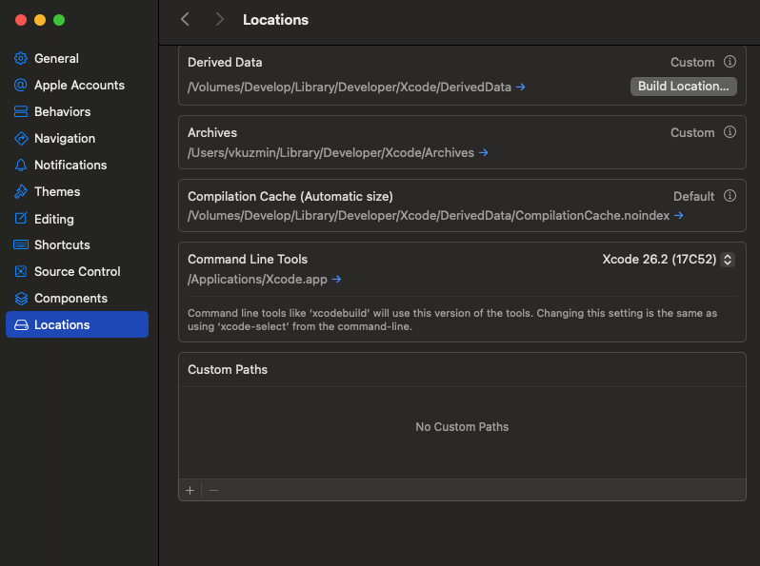Go back with the left chevron
The image size is (760, 566).
tap(185, 19)
